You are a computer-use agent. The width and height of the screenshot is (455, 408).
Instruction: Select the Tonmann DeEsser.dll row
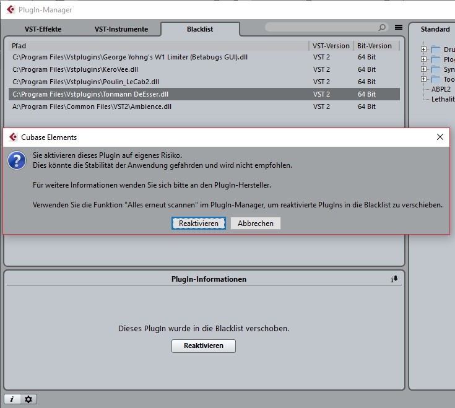(204, 94)
